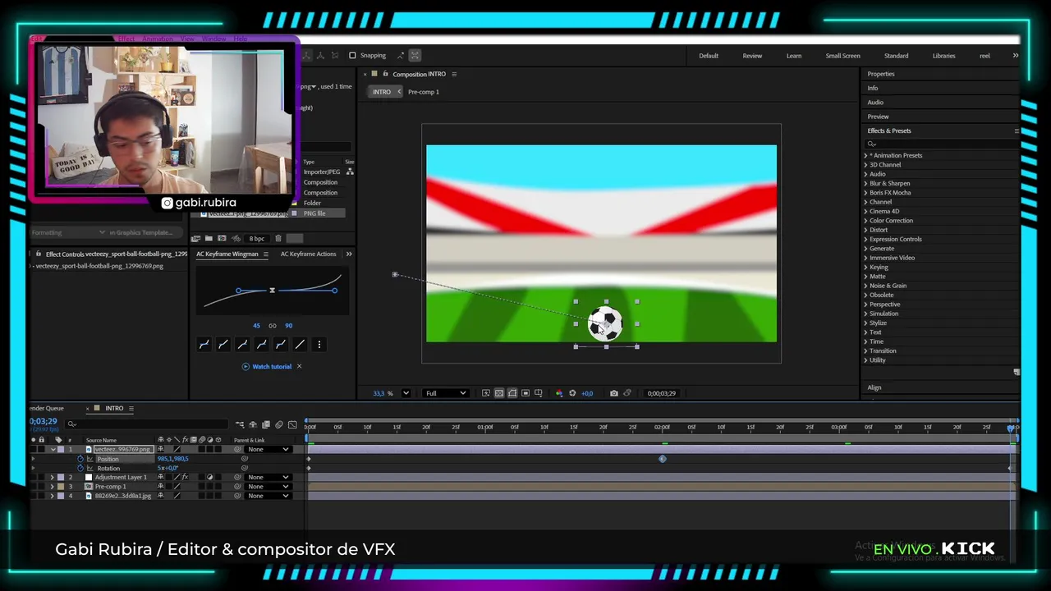
Task: Click the right influence value 90
Action: point(288,326)
